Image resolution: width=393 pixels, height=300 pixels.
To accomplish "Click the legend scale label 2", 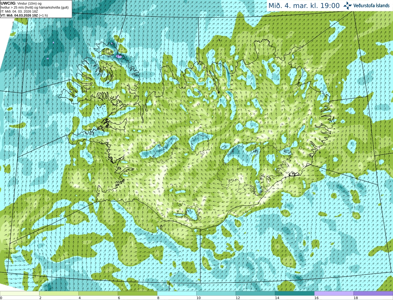I will (40, 298).
